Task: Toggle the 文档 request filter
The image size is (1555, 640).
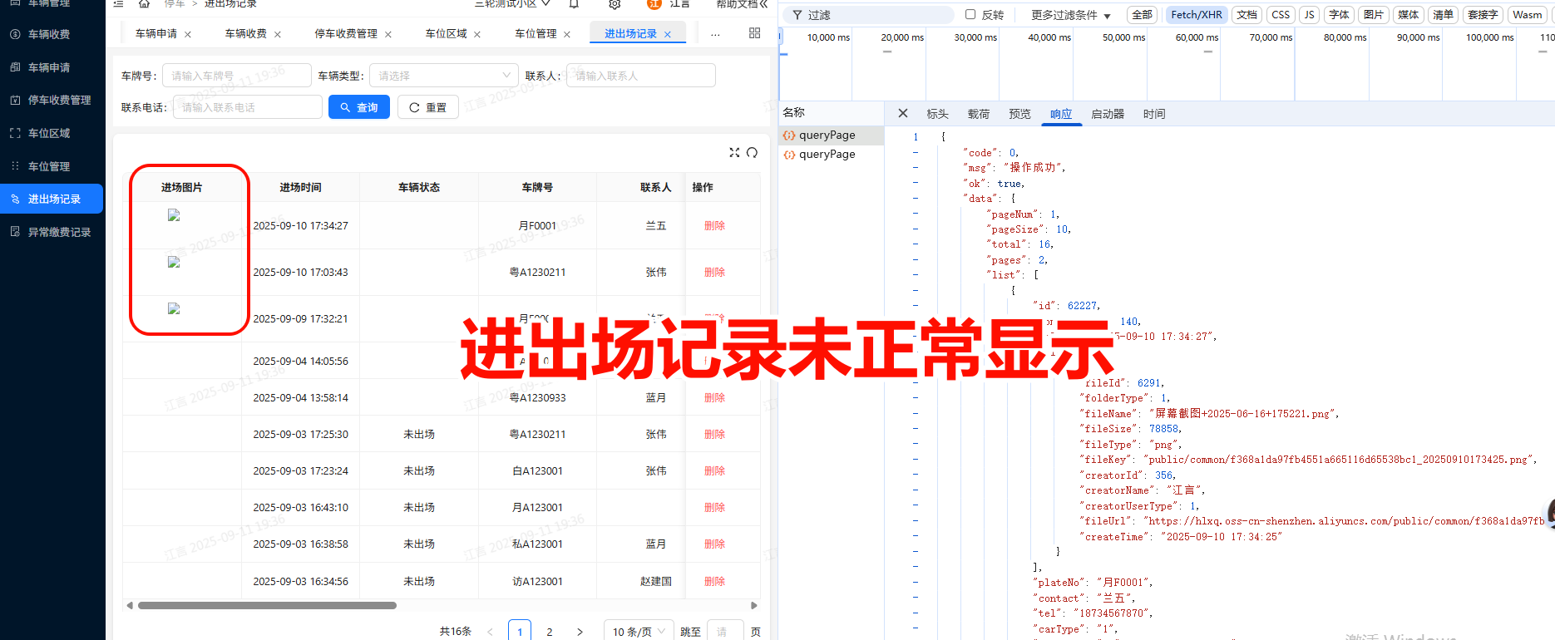Action: tap(1247, 15)
